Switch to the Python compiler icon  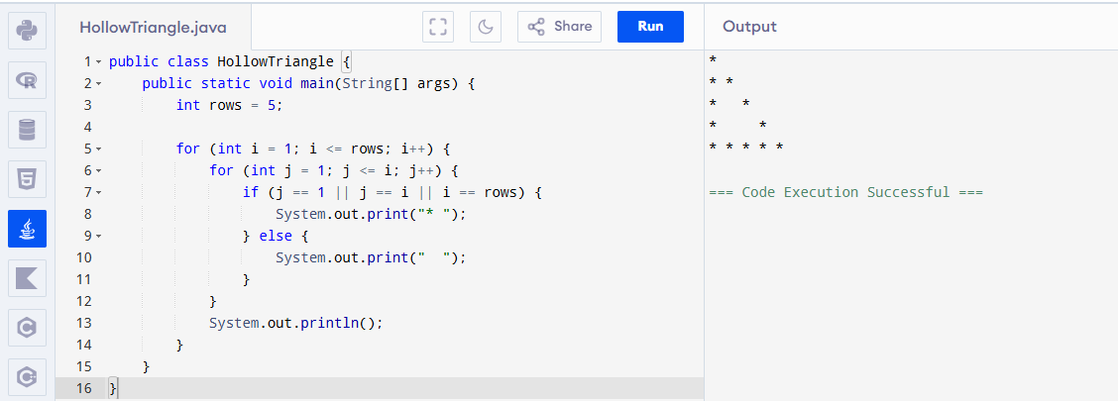(x=27, y=31)
